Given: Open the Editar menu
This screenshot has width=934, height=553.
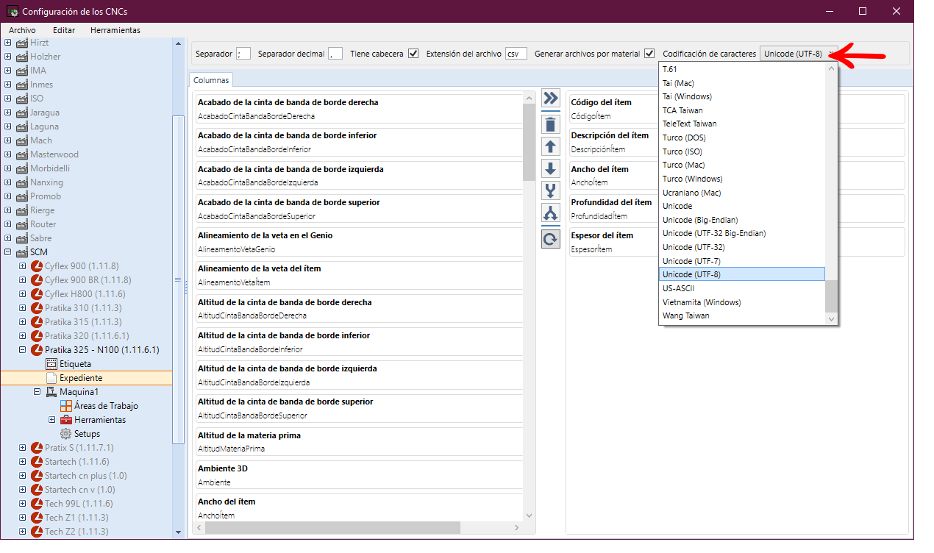Looking at the screenshot, I should pyautogui.click(x=64, y=30).
